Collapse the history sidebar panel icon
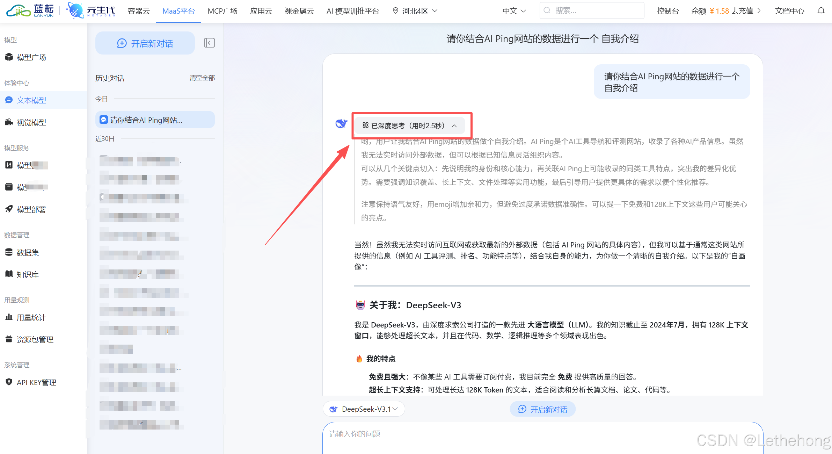 point(209,43)
